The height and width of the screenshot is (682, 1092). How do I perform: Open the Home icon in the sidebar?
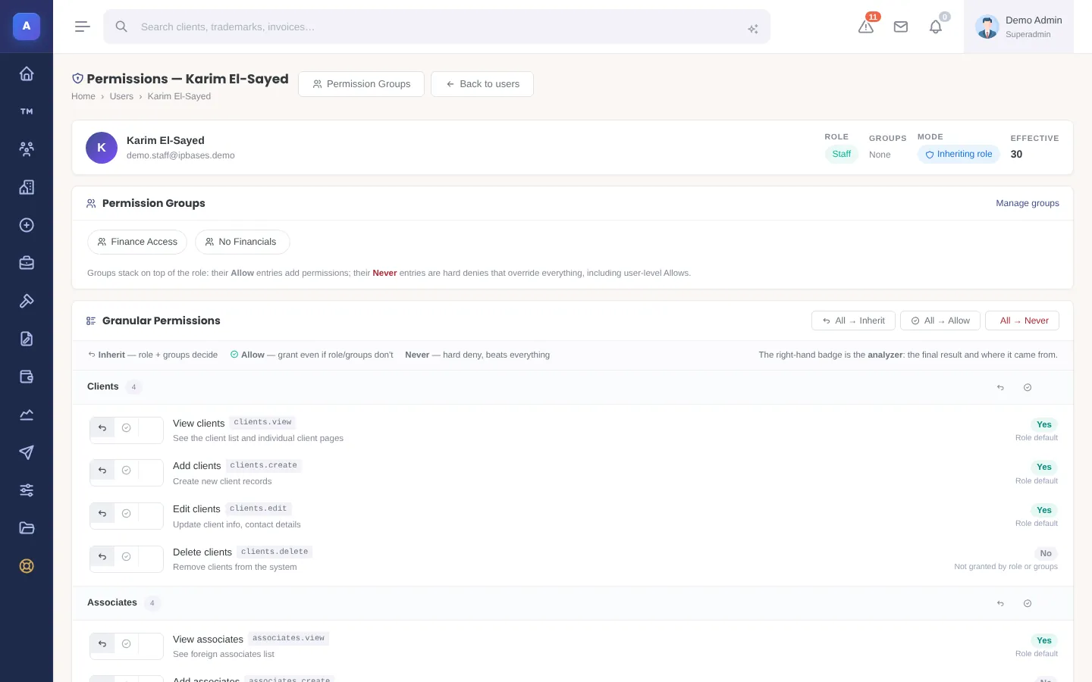coord(27,74)
